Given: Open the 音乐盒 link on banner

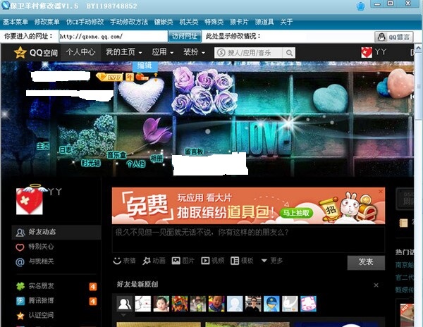Looking at the screenshot, I should pyautogui.click(x=116, y=155).
